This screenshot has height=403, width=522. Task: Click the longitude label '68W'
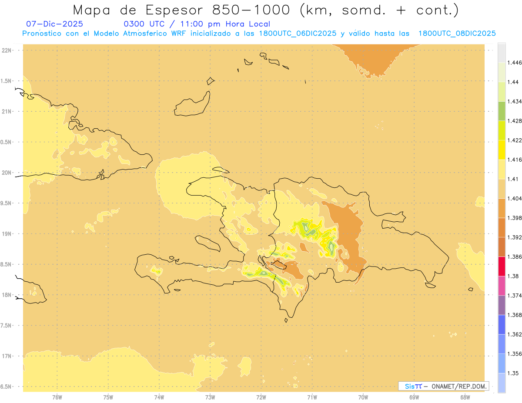(x=465, y=397)
